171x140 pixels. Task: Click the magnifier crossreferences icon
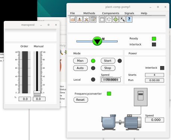coord(122,19)
